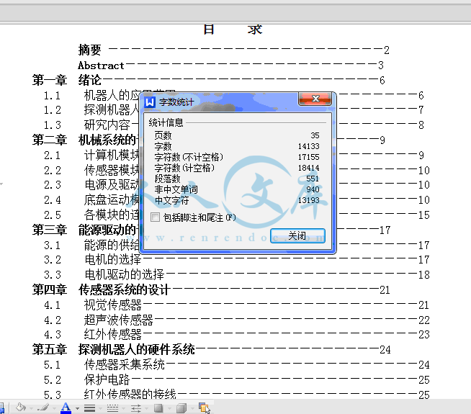Click the Abstract entry in contents
This screenshot has height=414, width=471.
pyautogui.click(x=101, y=66)
